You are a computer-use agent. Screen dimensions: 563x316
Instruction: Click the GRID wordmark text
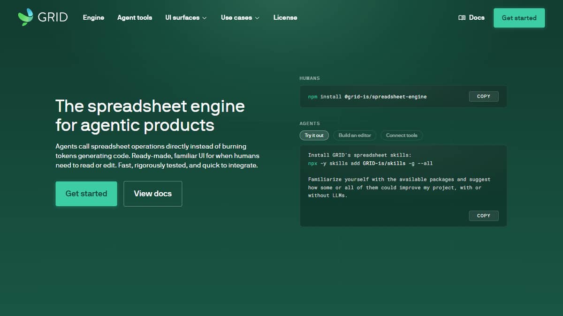pos(53,17)
